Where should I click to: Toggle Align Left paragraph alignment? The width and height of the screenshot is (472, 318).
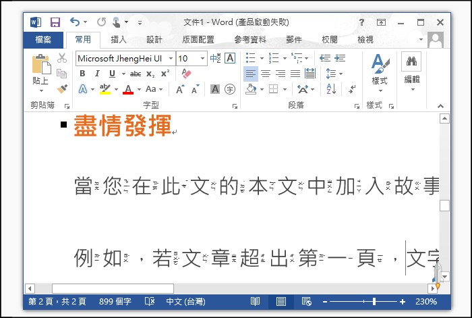tap(250, 74)
